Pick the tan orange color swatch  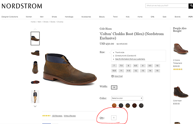click(114, 105)
